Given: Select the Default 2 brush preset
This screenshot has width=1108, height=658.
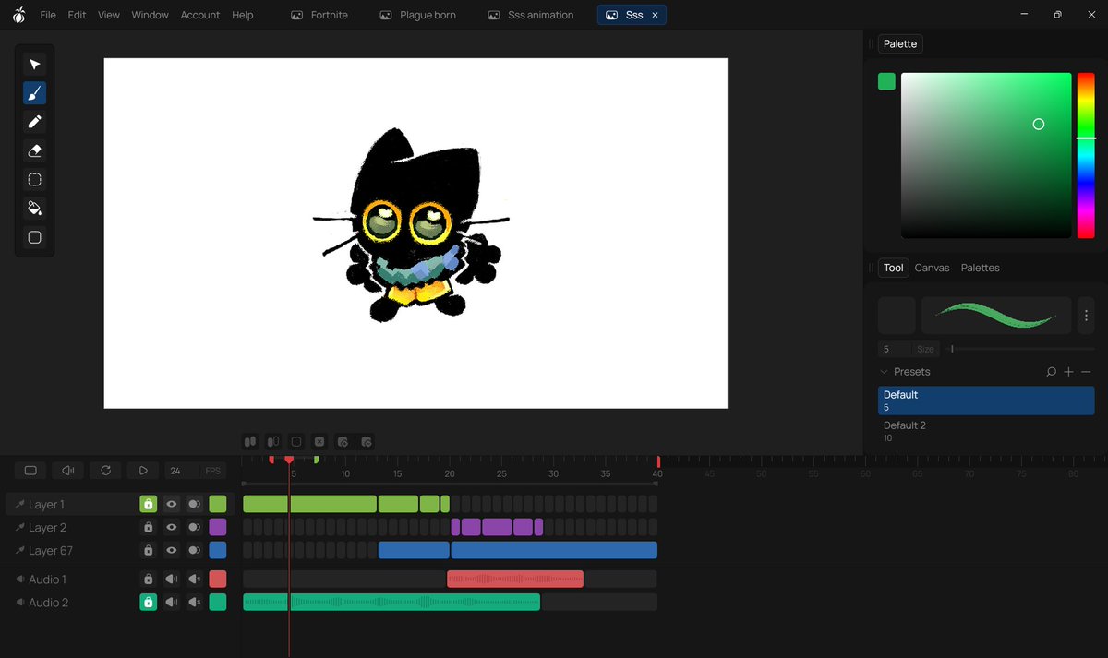Looking at the screenshot, I should tap(986, 430).
